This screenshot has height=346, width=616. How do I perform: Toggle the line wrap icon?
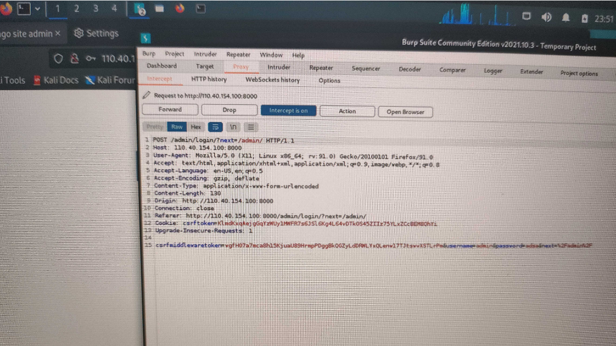pyautogui.click(x=216, y=127)
